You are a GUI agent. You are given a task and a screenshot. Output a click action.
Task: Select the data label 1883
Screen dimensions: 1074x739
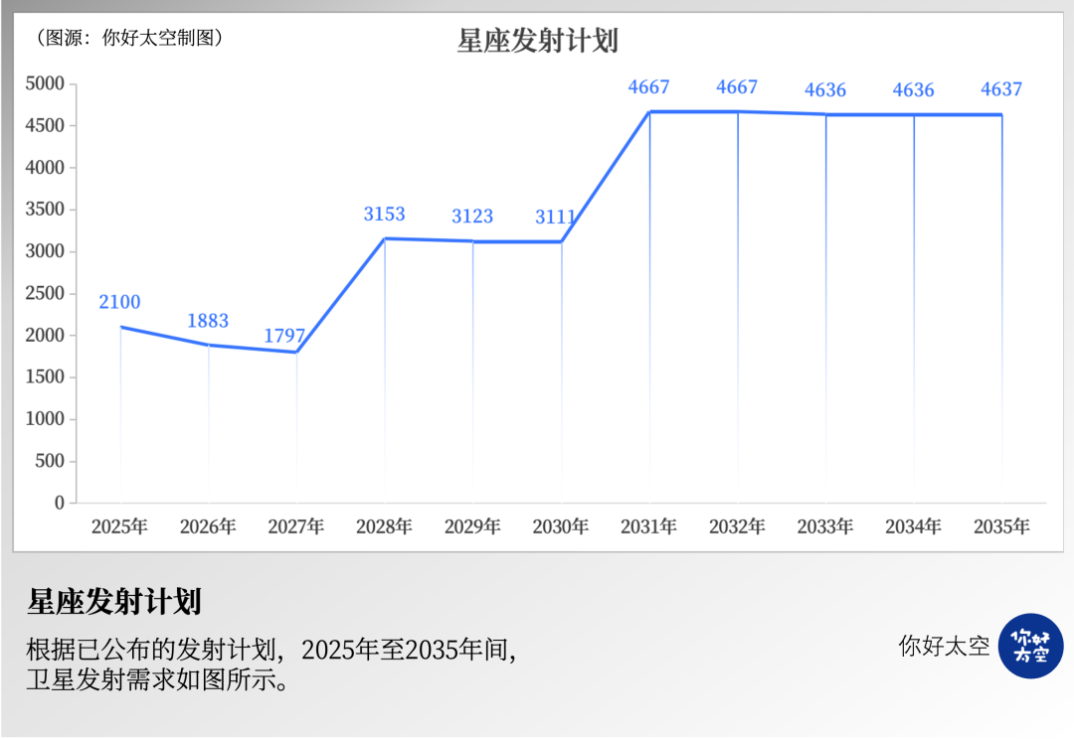pyautogui.click(x=208, y=320)
